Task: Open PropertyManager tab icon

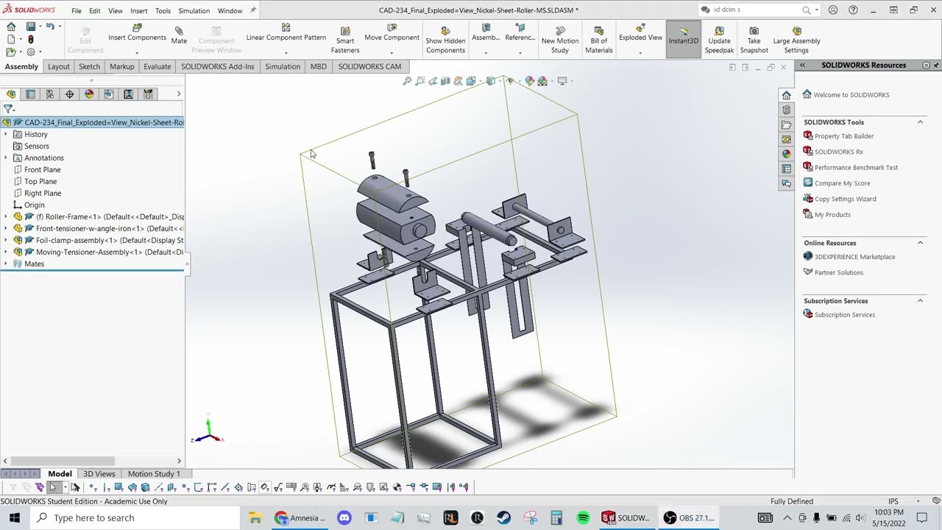Action: pyautogui.click(x=30, y=94)
